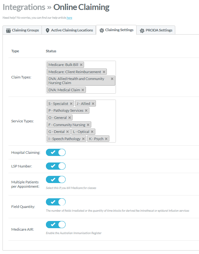Image resolution: width=199 pixels, height=254 pixels.
Task: Remove S - Specialist service type
Action: point(71,104)
